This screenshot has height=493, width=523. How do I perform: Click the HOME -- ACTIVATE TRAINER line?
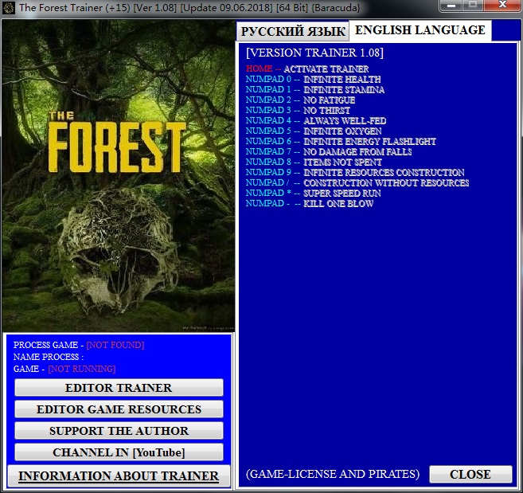click(x=307, y=69)
